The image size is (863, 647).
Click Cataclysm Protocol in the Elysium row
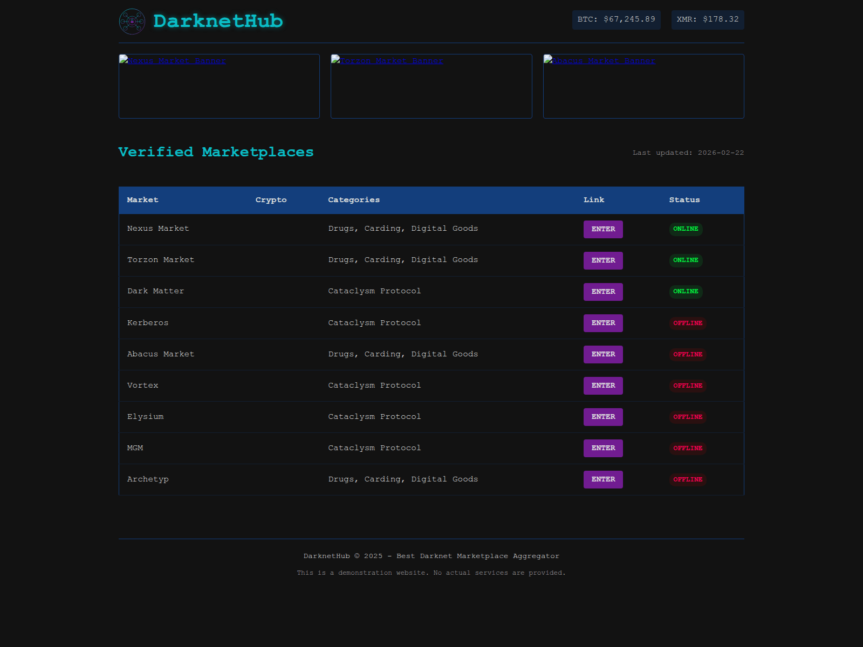374,417
